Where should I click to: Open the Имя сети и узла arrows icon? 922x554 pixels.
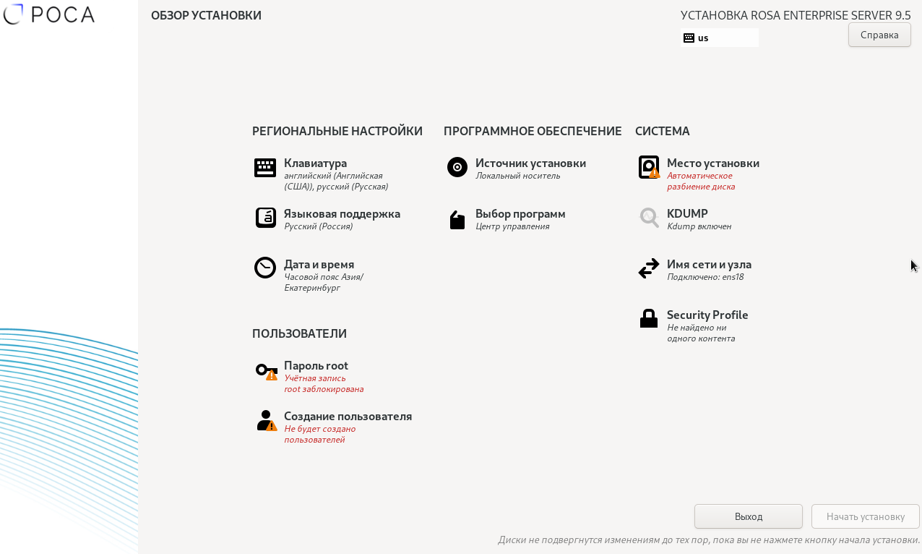click(649, 268)
